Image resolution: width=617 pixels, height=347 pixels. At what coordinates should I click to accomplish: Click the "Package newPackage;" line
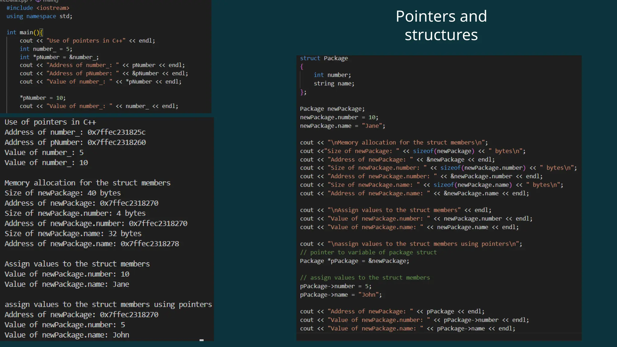click(x=332, y=109)
